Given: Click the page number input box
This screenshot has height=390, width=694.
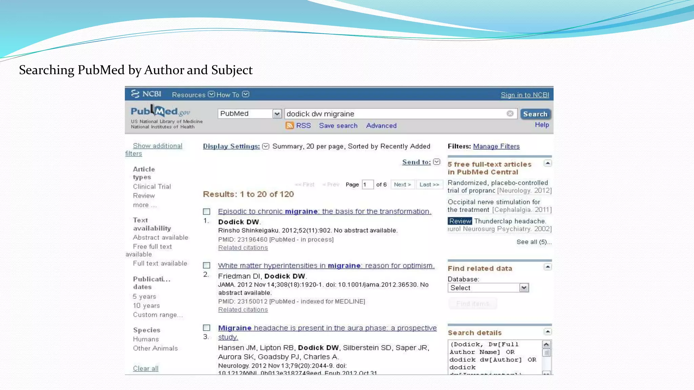Looking at the screenshot, I should (368, 185).
